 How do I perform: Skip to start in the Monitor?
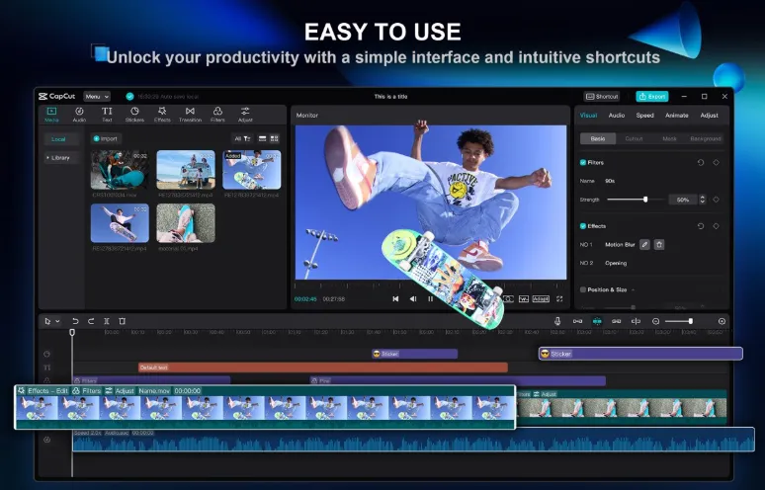[x=395, y=299]
